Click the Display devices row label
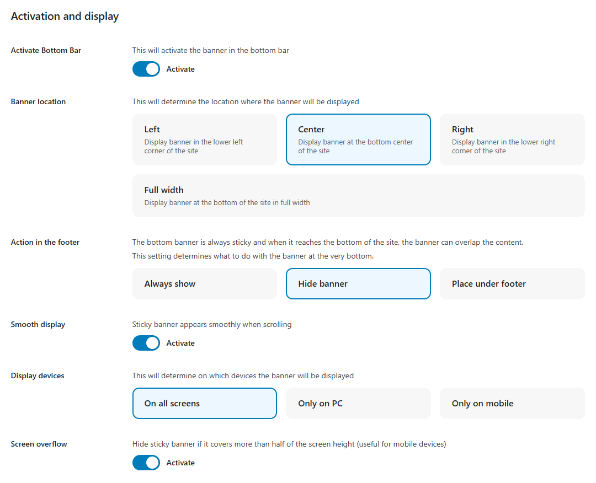 coord(38,375)
